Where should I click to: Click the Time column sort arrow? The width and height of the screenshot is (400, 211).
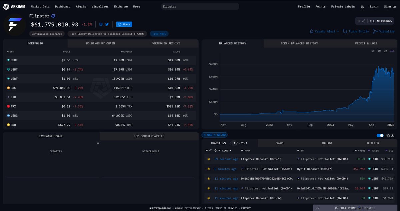(x=230, y=151)
